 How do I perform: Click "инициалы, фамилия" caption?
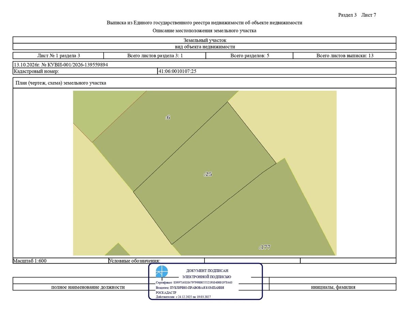(333, 287)
